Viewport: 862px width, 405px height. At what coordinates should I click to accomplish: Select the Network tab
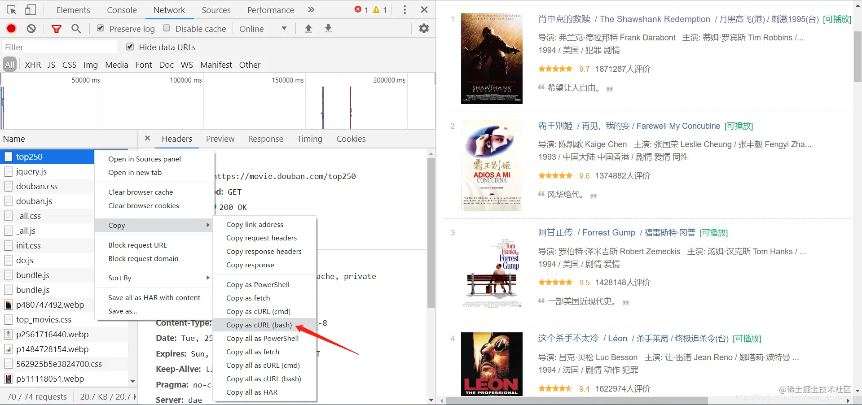click(169, 10)
